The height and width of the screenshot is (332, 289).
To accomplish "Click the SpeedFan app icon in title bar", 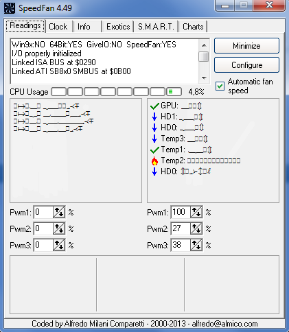I will click(10, 8).
